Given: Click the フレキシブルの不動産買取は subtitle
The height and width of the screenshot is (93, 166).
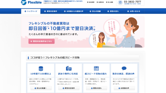Looking at the screenshot, I should point(49,23).
